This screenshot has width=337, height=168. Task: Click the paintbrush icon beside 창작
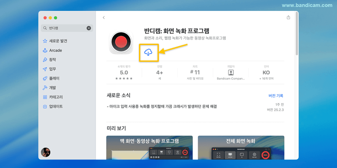45,60
